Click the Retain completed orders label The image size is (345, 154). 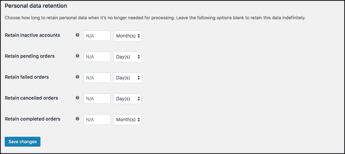click(33, 119)
